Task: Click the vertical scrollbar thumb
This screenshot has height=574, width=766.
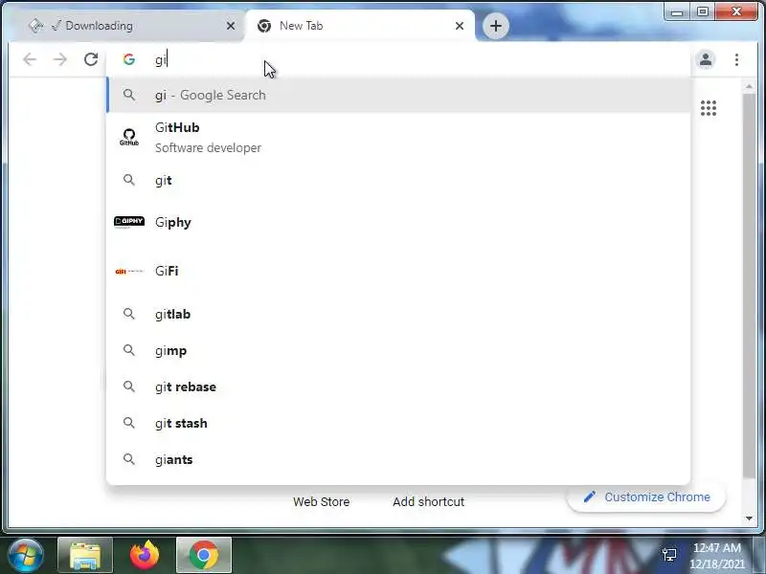Action: point(749,285)
